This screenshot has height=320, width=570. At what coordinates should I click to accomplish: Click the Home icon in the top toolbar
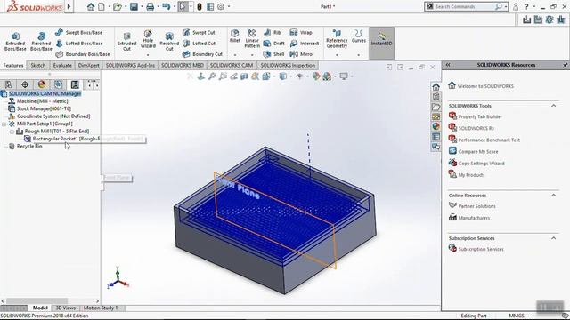point(91,6)
